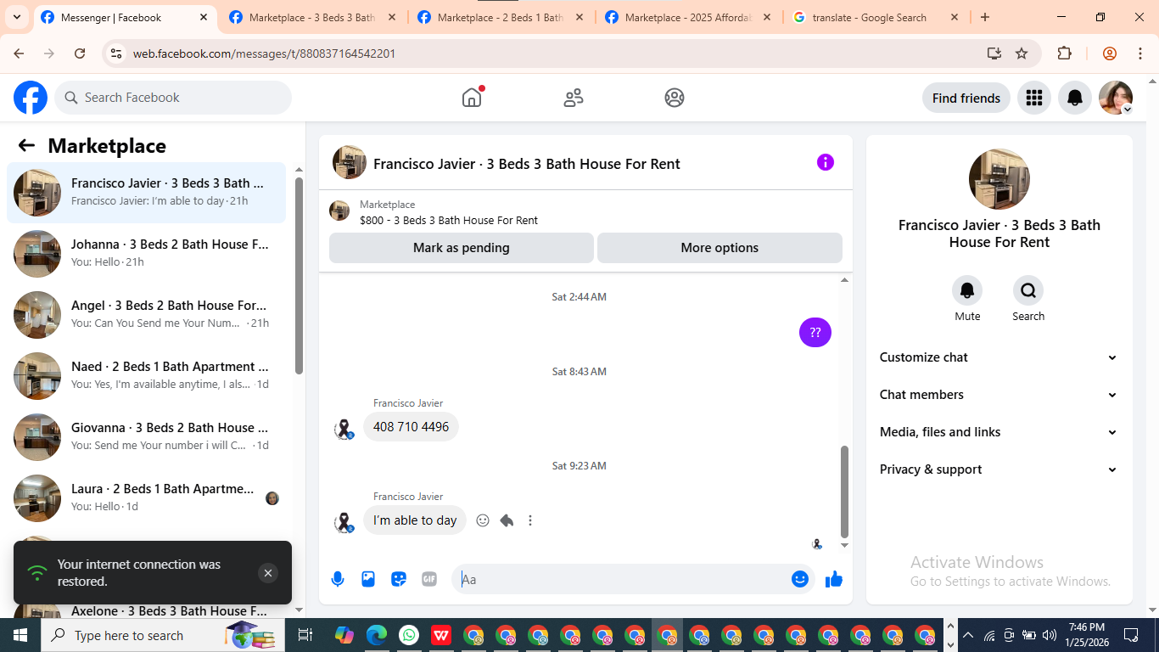Choose a sticker icon
This screenshot has width=1159, height=652.
tap(399, 579)
